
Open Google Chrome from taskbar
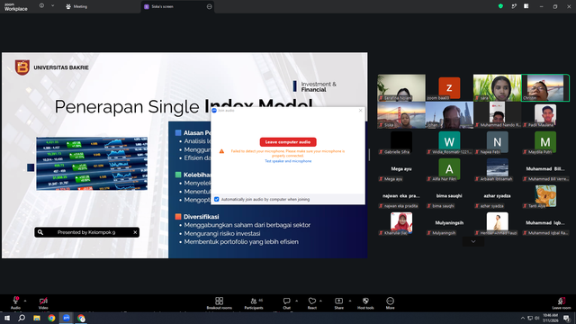pos(51,318)
